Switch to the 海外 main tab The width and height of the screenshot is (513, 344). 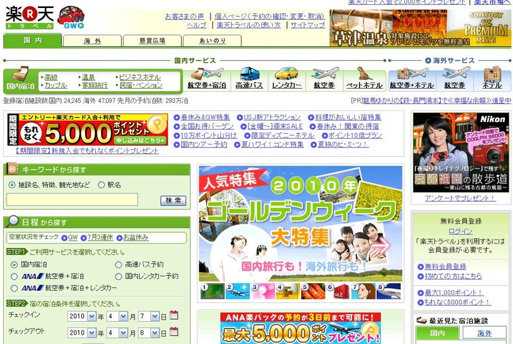93,41
